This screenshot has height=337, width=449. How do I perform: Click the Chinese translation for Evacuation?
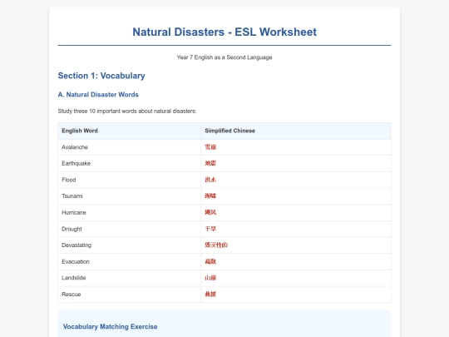coord(210,261)
